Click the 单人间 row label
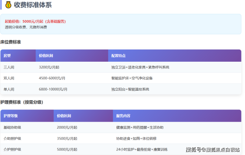Image resolution: width=245 pixels, height=155 pixels. pyautogui.click(x=9, y=89)
